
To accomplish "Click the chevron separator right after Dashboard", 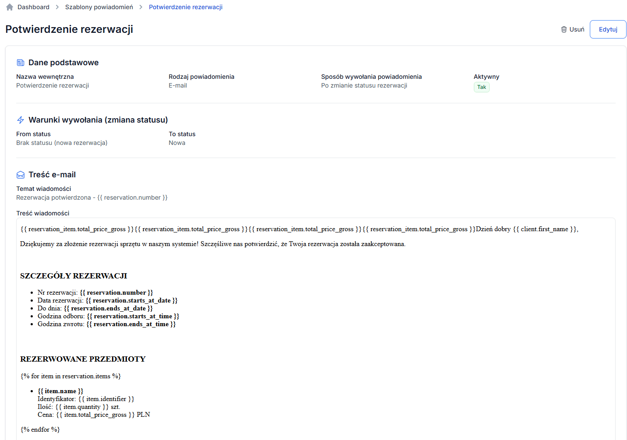I will (x=57, y=7).
